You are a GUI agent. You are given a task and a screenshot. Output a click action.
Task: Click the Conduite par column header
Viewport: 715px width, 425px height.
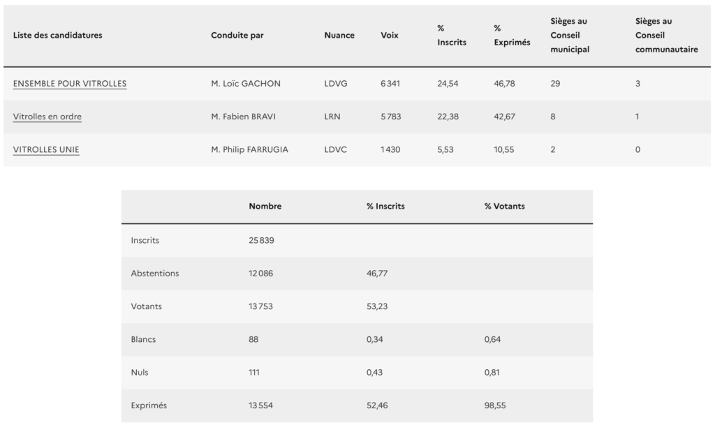coord(237,36)
